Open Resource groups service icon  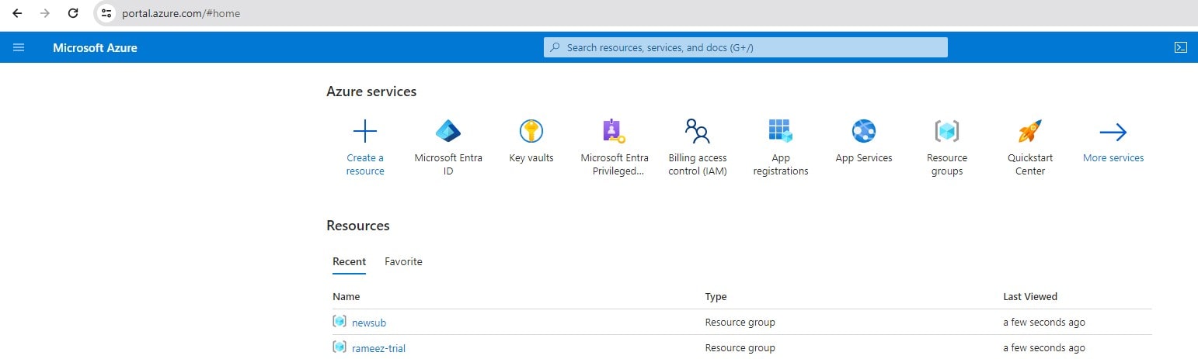pyautogui.click(x=947, y=131)
